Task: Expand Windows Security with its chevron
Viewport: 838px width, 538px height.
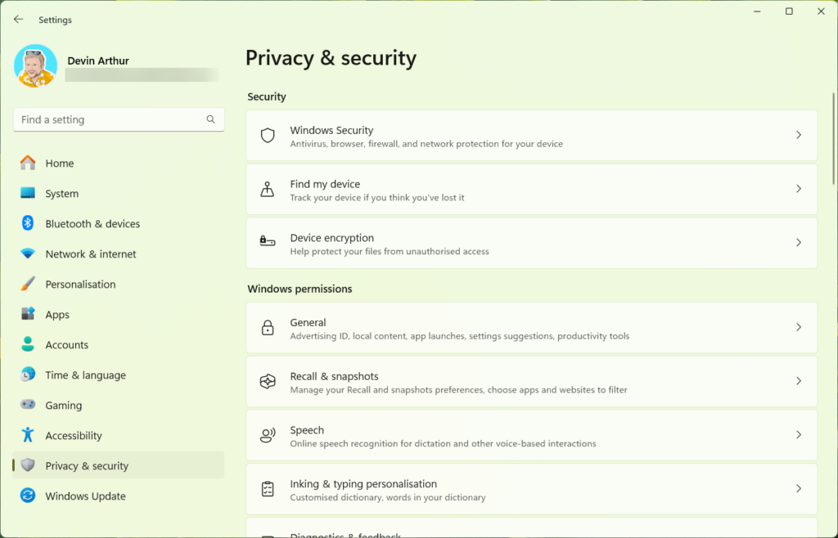Action: click(799, 135)
